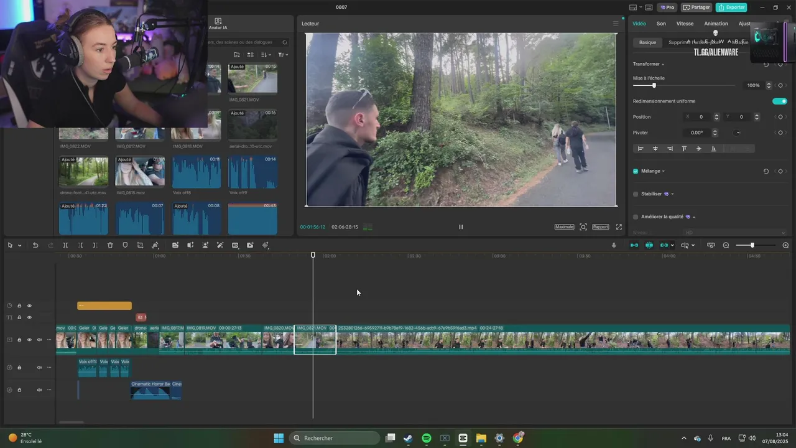This screenshot has height=448, width=796.
Task: Click the Exporter button
Action: click(731, 7)
